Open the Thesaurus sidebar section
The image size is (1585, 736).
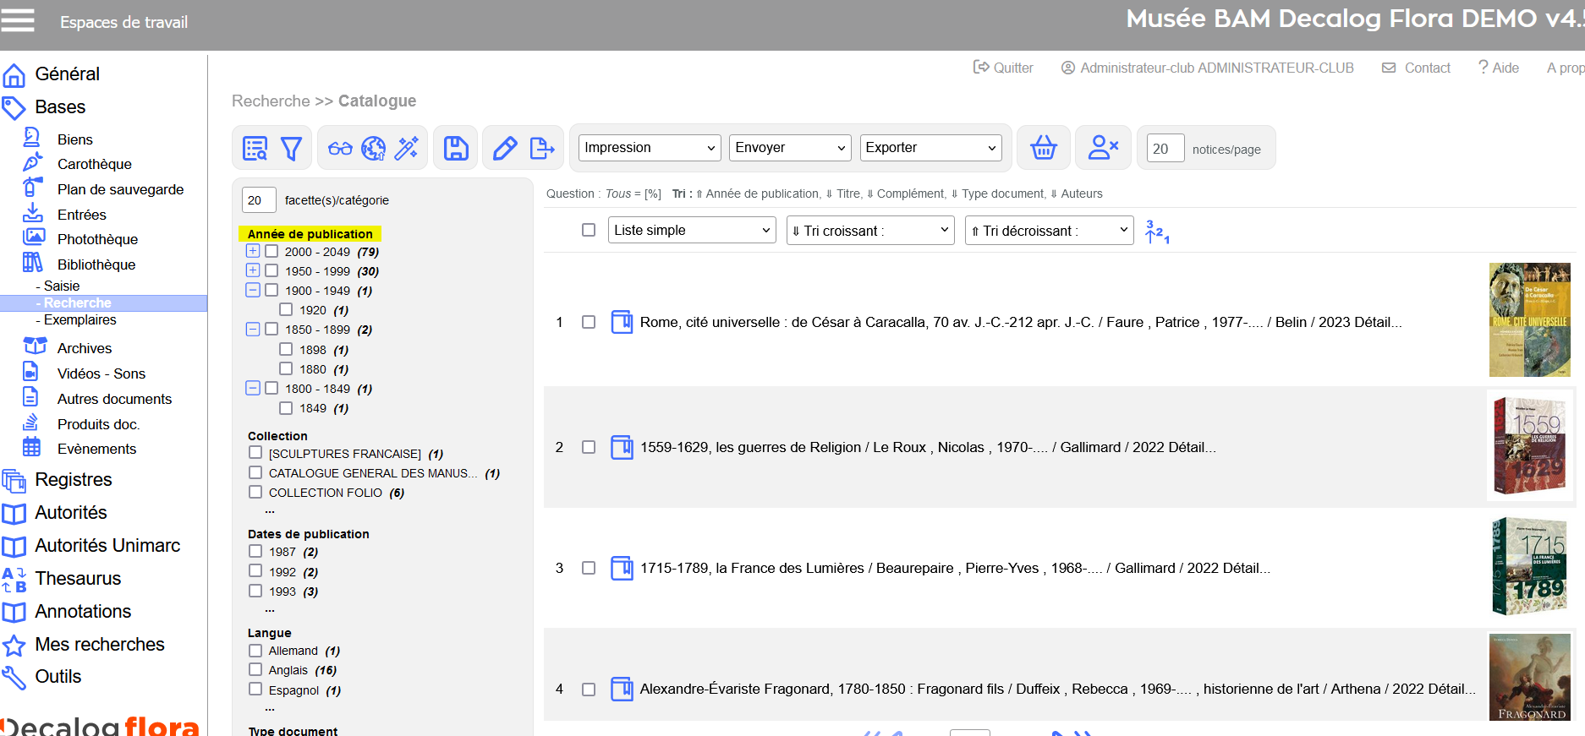pos(78,579)
